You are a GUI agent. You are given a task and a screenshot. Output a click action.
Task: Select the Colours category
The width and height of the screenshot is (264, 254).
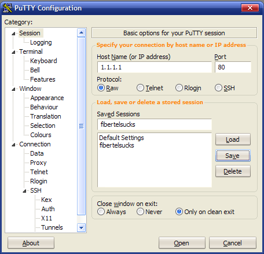(41, 135)
